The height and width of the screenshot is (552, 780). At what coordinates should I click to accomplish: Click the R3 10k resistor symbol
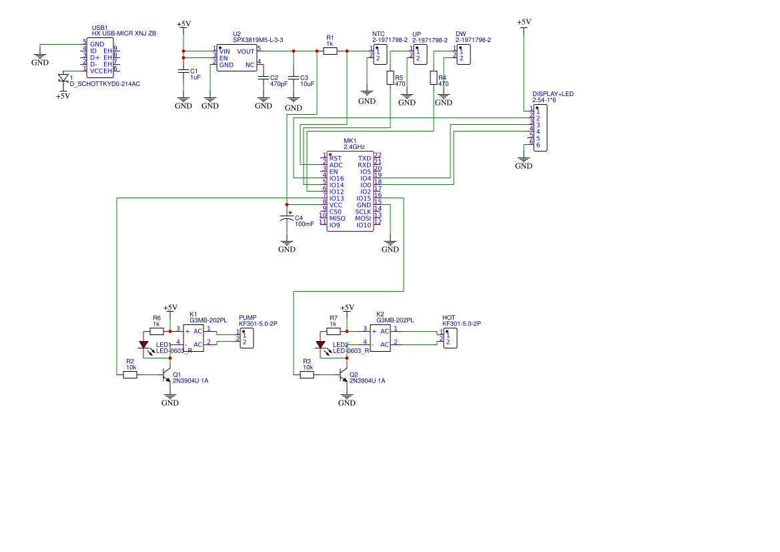307,375
